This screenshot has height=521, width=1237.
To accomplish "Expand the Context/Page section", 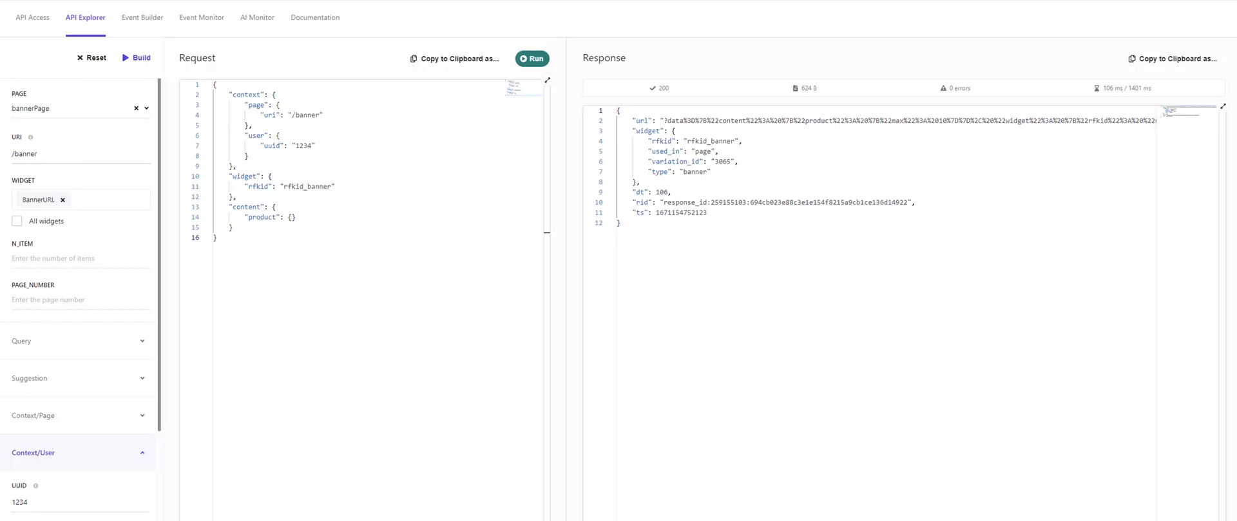I will 78,416.
